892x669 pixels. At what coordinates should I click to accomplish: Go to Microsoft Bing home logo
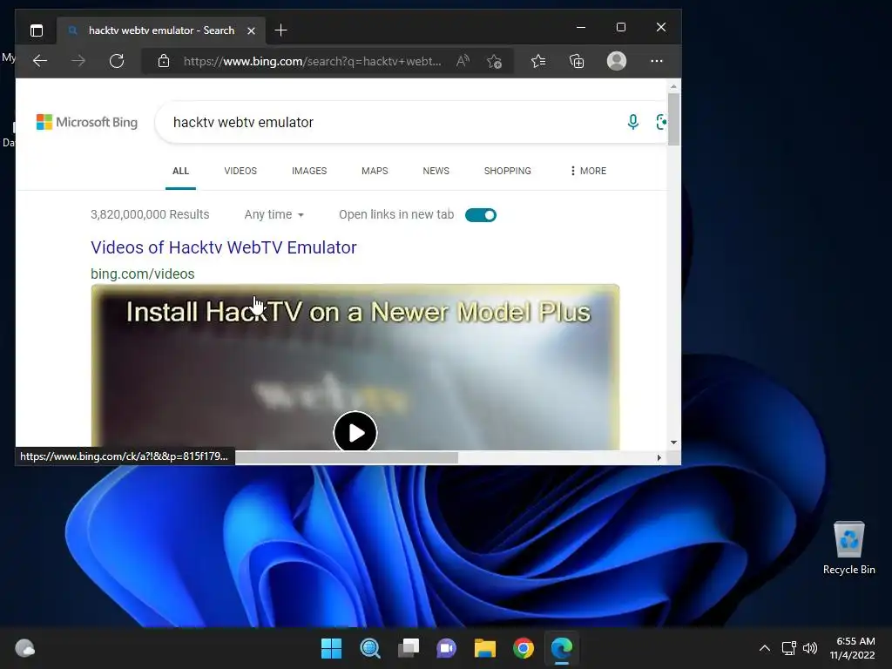(x=87, y=122)
